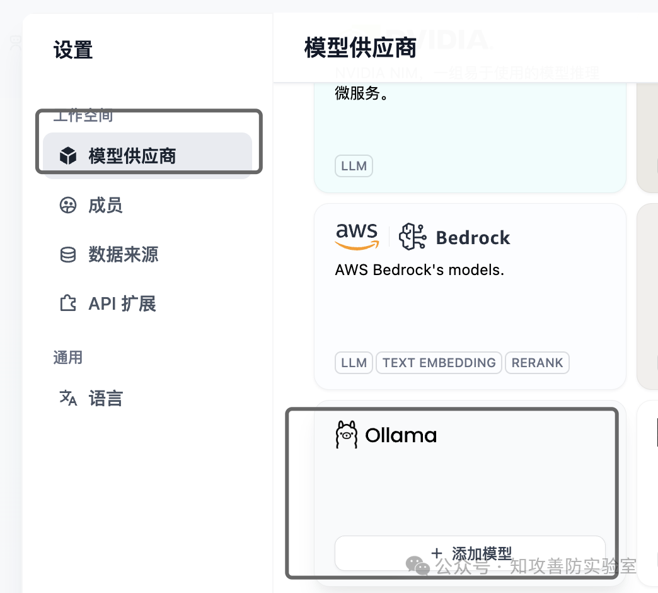
Task: Click the 数据来源 database icon
Action: [67, 255]
